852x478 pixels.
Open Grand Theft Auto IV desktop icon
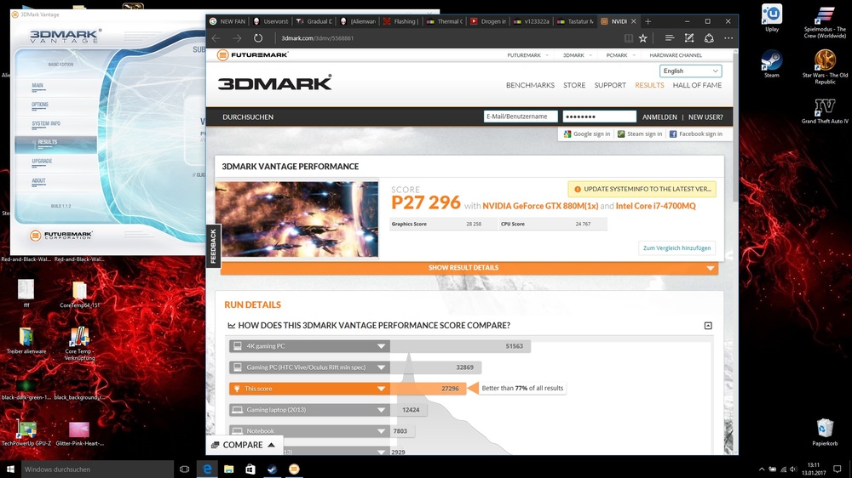coord(824,111)
